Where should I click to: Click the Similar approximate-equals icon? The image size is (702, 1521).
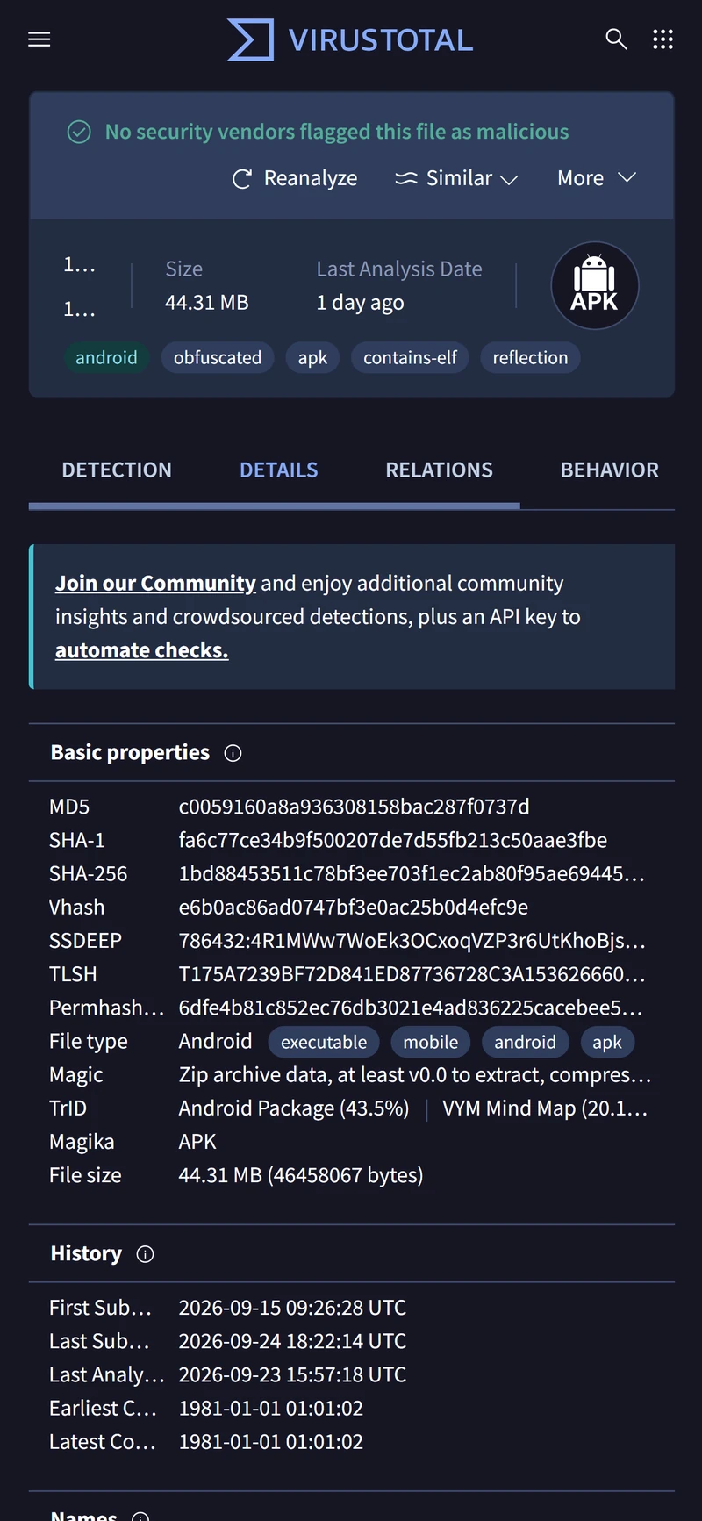(406, 178)
